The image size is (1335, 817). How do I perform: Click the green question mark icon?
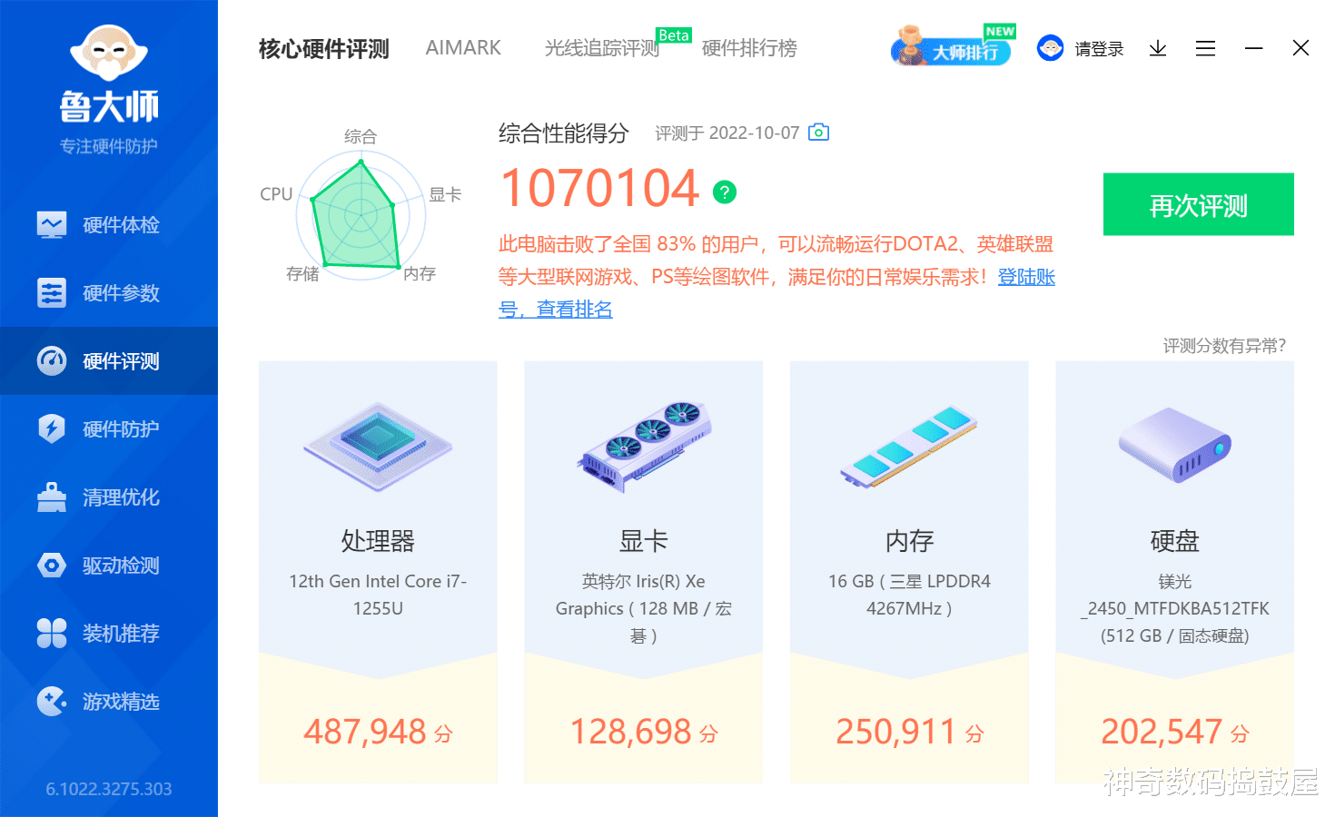point(725,192)
